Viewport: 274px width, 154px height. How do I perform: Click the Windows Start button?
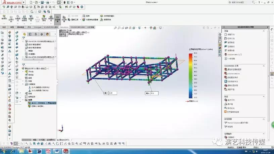coord(3,151)
